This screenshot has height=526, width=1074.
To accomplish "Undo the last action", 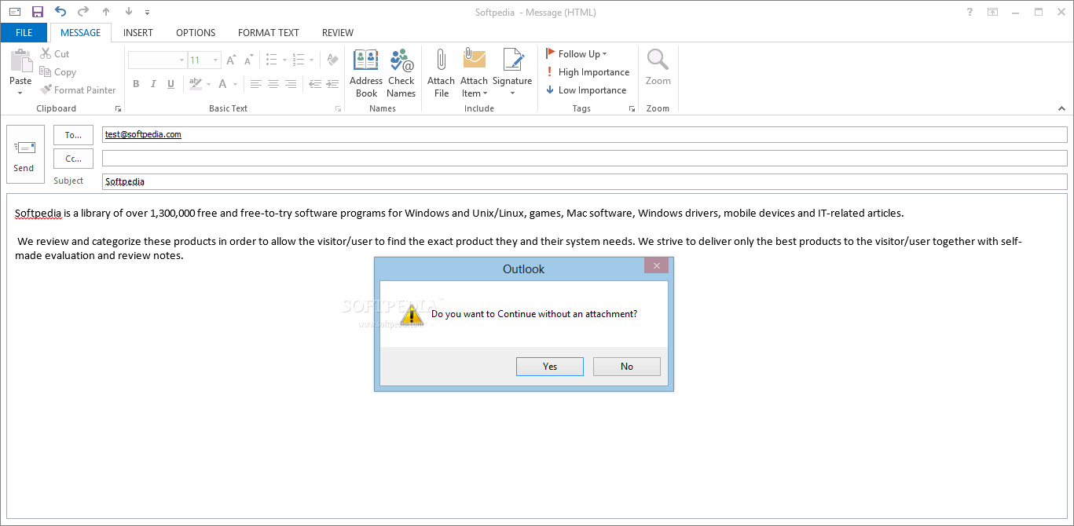I will point(60,12).
